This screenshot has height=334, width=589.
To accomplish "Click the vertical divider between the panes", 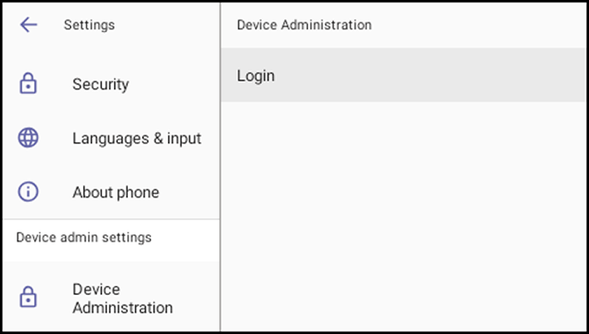I will [220, 167].
